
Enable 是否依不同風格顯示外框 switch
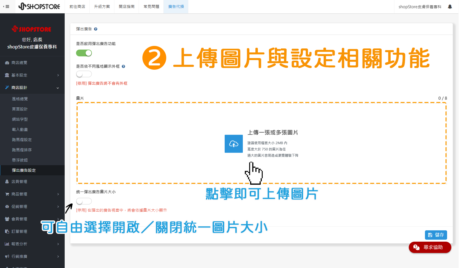[x=84, y=74]
